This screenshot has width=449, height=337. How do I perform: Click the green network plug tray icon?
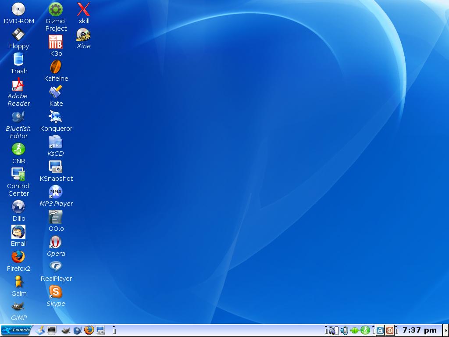pos(355,330)
